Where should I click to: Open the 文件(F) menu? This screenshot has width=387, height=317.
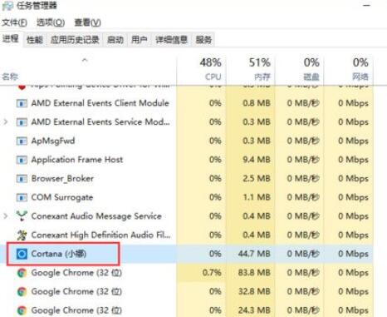point(14,22)
